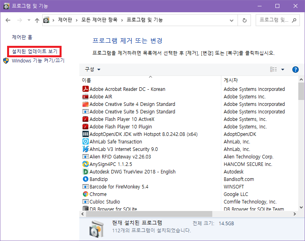305x241 pixels.
Task: Click the AhnLab V3 Internet Security icon
Action: pyautogui.click(x=85, y=149)
